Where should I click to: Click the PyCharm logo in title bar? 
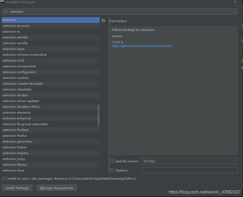point(2,2)
